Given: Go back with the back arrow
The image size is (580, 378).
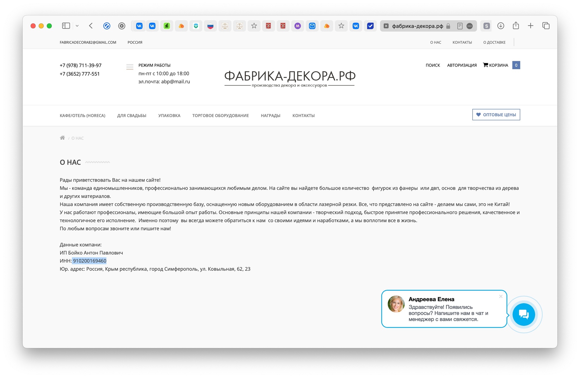Looking at the screenshot, I should tap(91, 26).
